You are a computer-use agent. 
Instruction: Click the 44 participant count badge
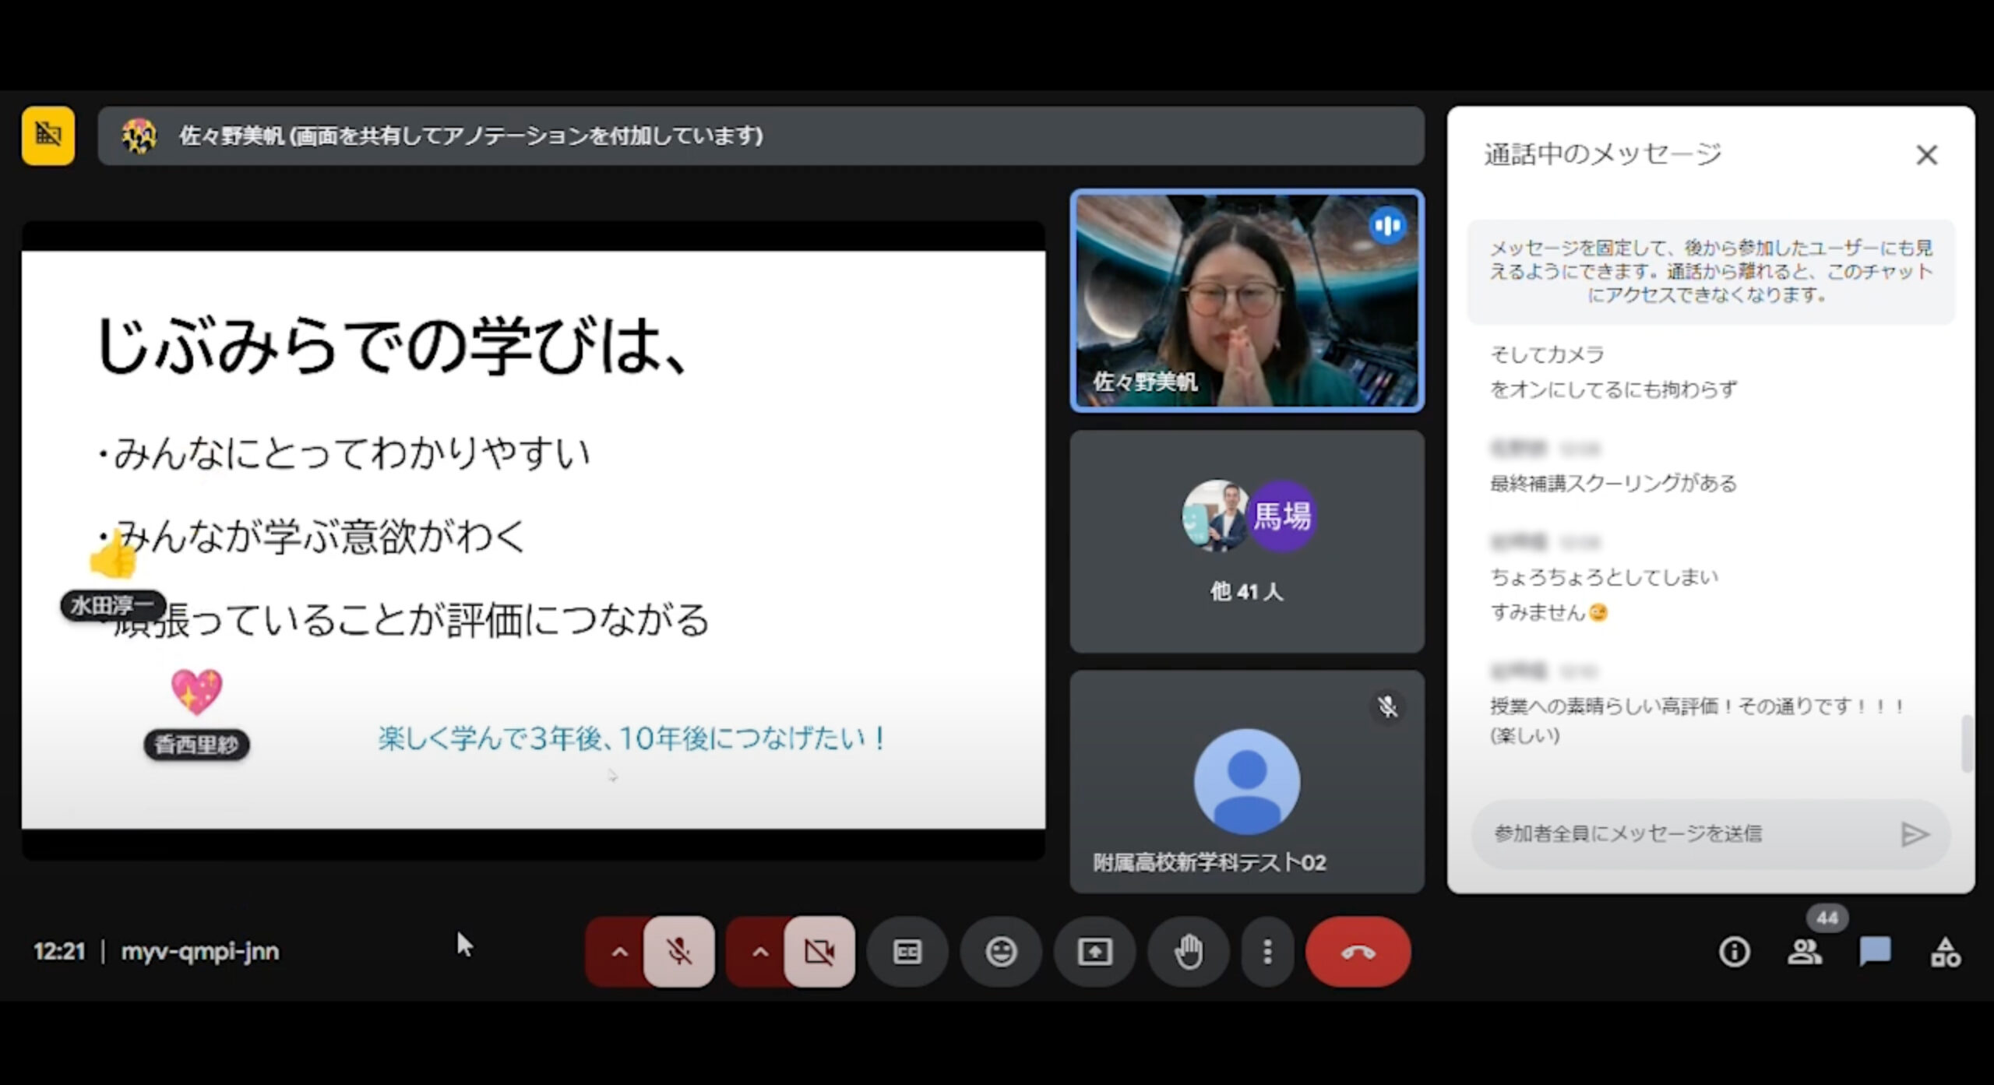(x=1827, y=918)
